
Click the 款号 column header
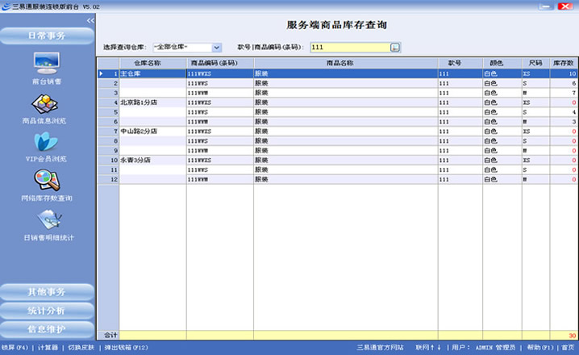(x=460, y=63)
